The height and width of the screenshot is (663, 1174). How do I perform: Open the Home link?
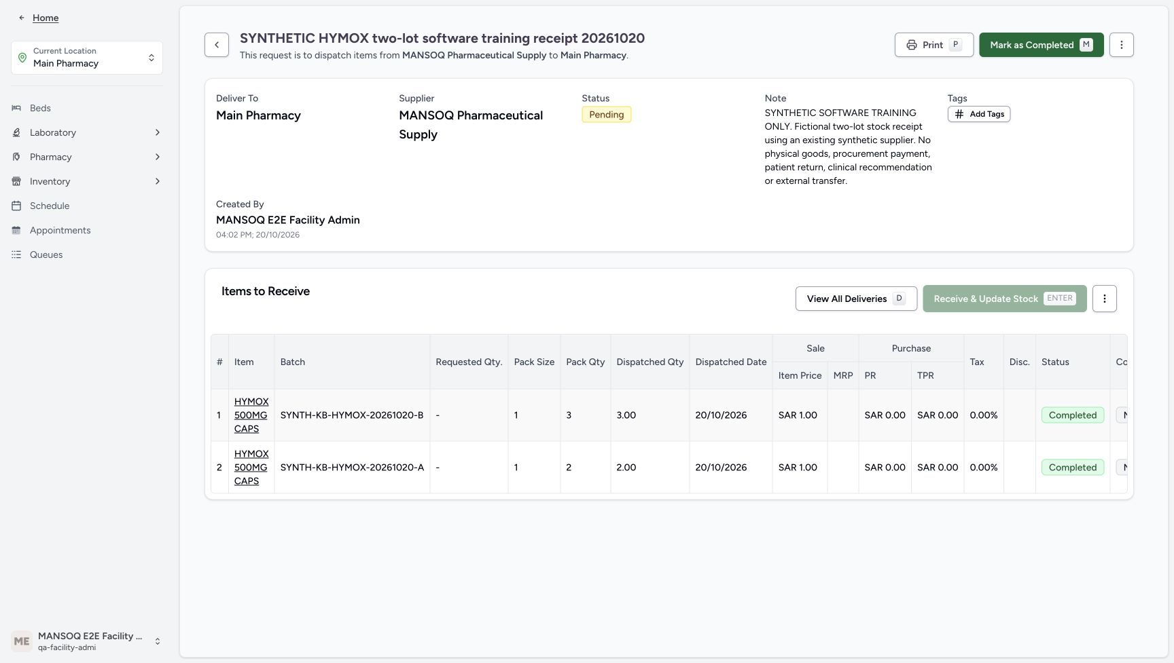(46, 18)
